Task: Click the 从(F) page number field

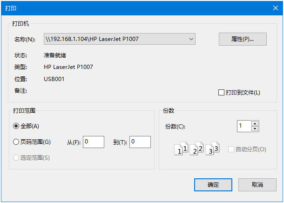Action: pos(93,142)
